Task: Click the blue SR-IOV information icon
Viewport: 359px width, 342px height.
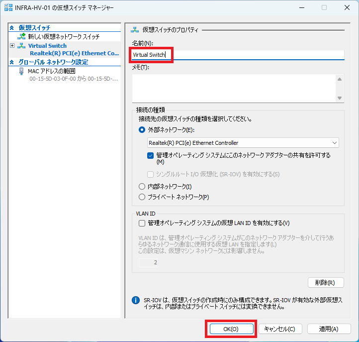Action: click(136, 300)
